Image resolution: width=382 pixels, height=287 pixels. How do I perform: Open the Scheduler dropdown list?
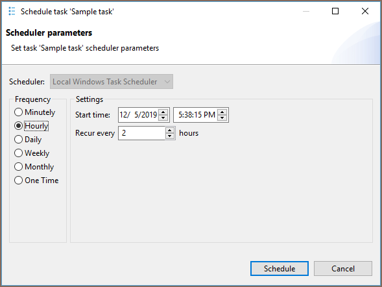(x=112, y=82)
